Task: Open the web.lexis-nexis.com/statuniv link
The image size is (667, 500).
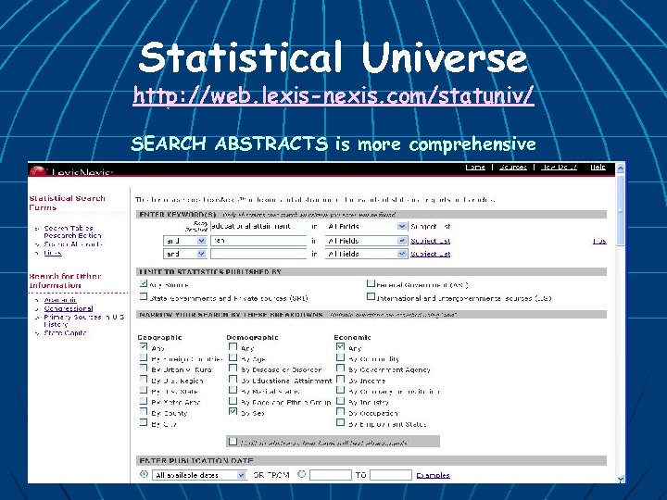Action: 333,95
